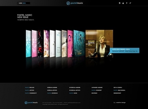The image size is (148, 109).
Task: Select the first cyan album cover
Action: pyautogui.click(x=29, y=44)
